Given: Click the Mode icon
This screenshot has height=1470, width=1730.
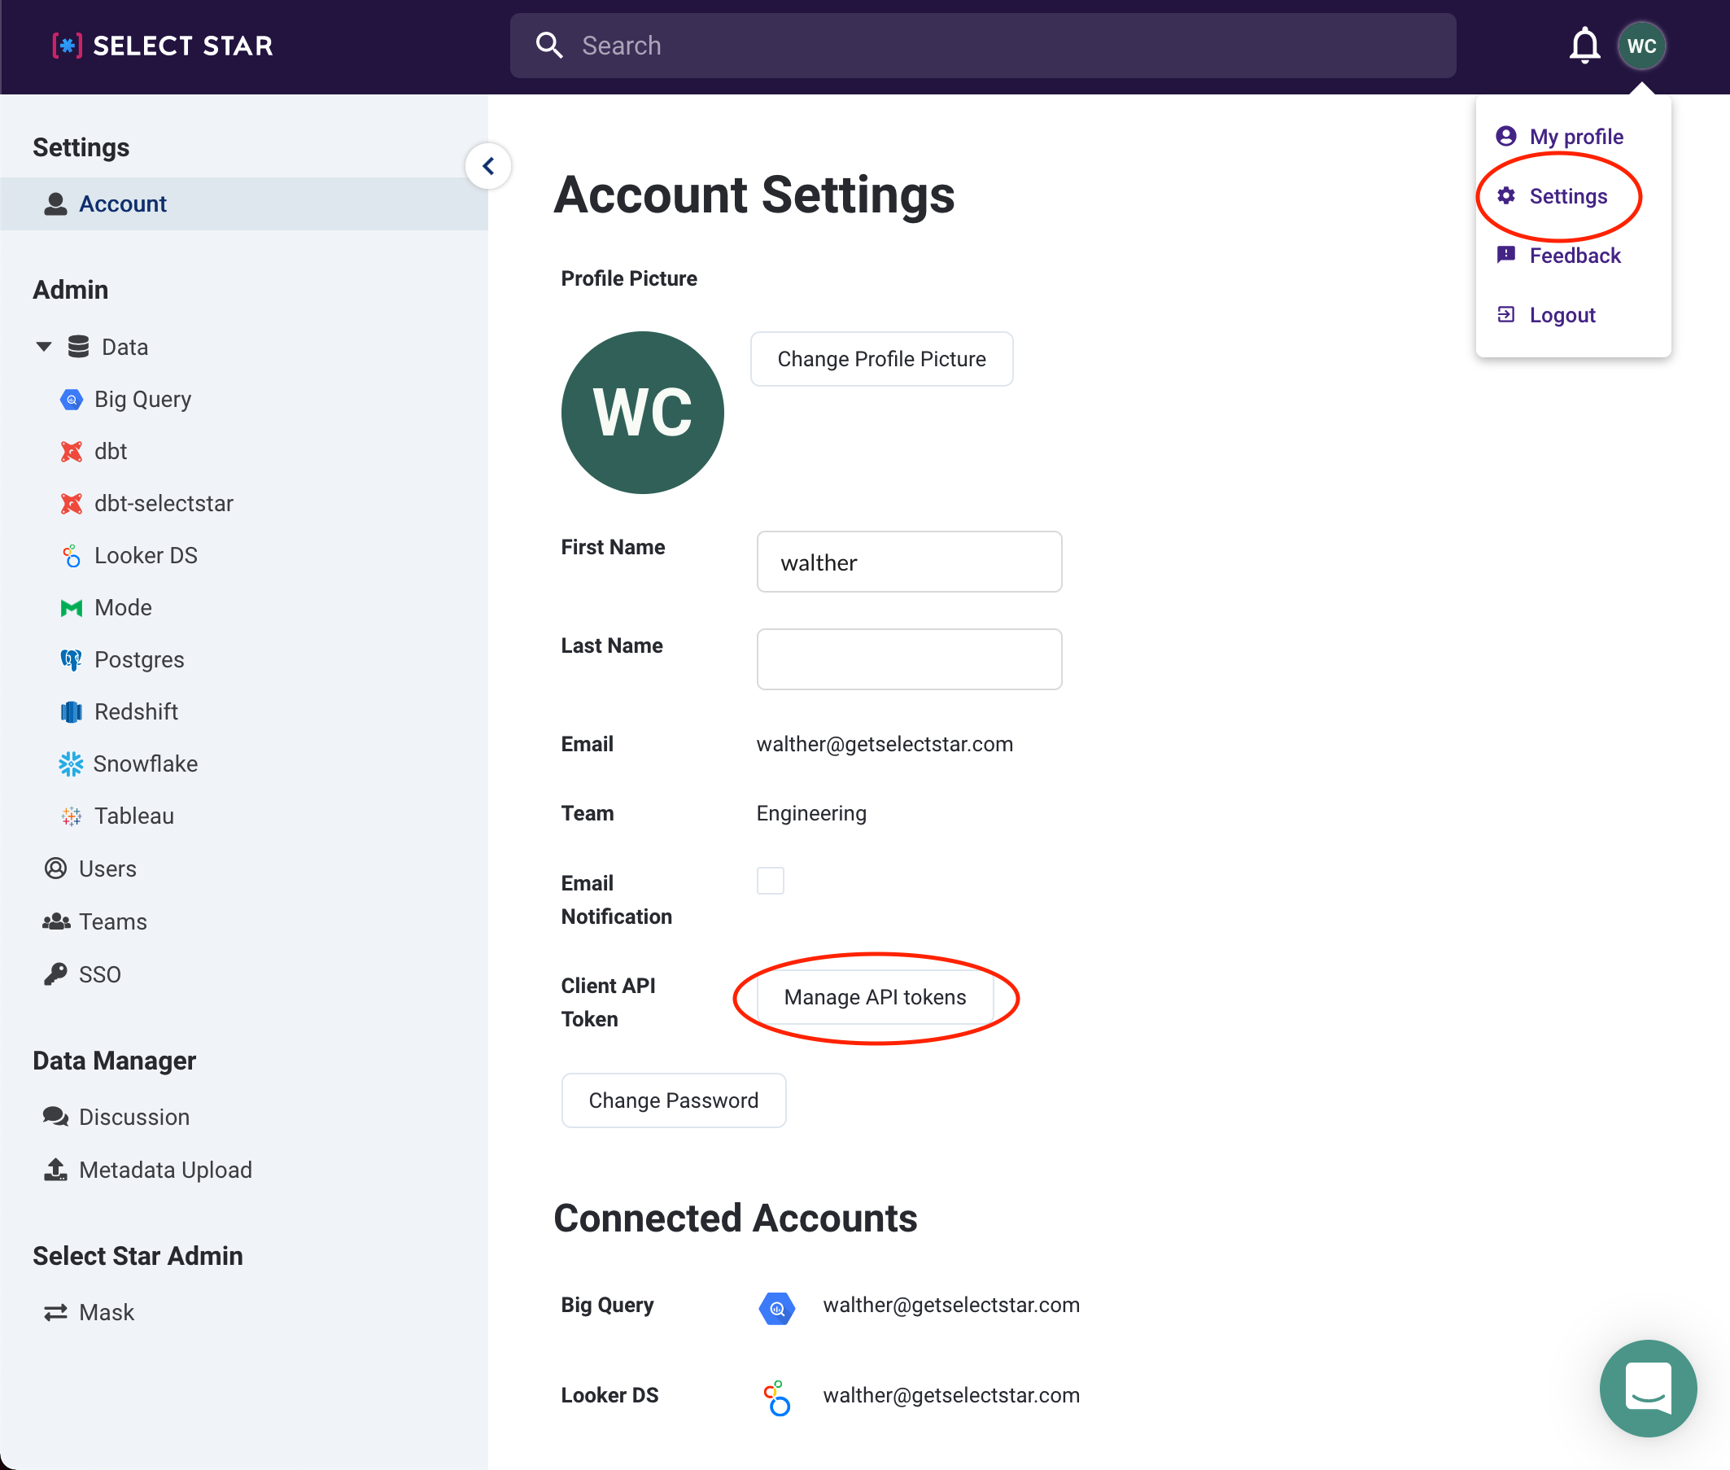Looking at the screenshot, I should tap(72, 607).
